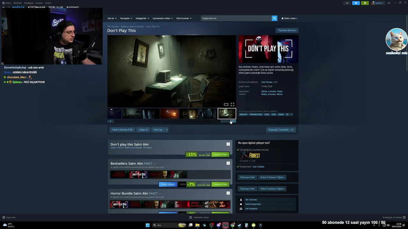408x229 pixels.
Task: Click Kuyruğu Görüntüle button
Action: 281,130
